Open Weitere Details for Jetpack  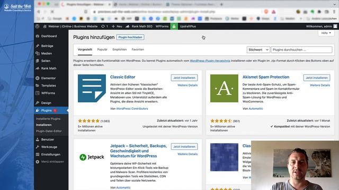coord(188,154)
